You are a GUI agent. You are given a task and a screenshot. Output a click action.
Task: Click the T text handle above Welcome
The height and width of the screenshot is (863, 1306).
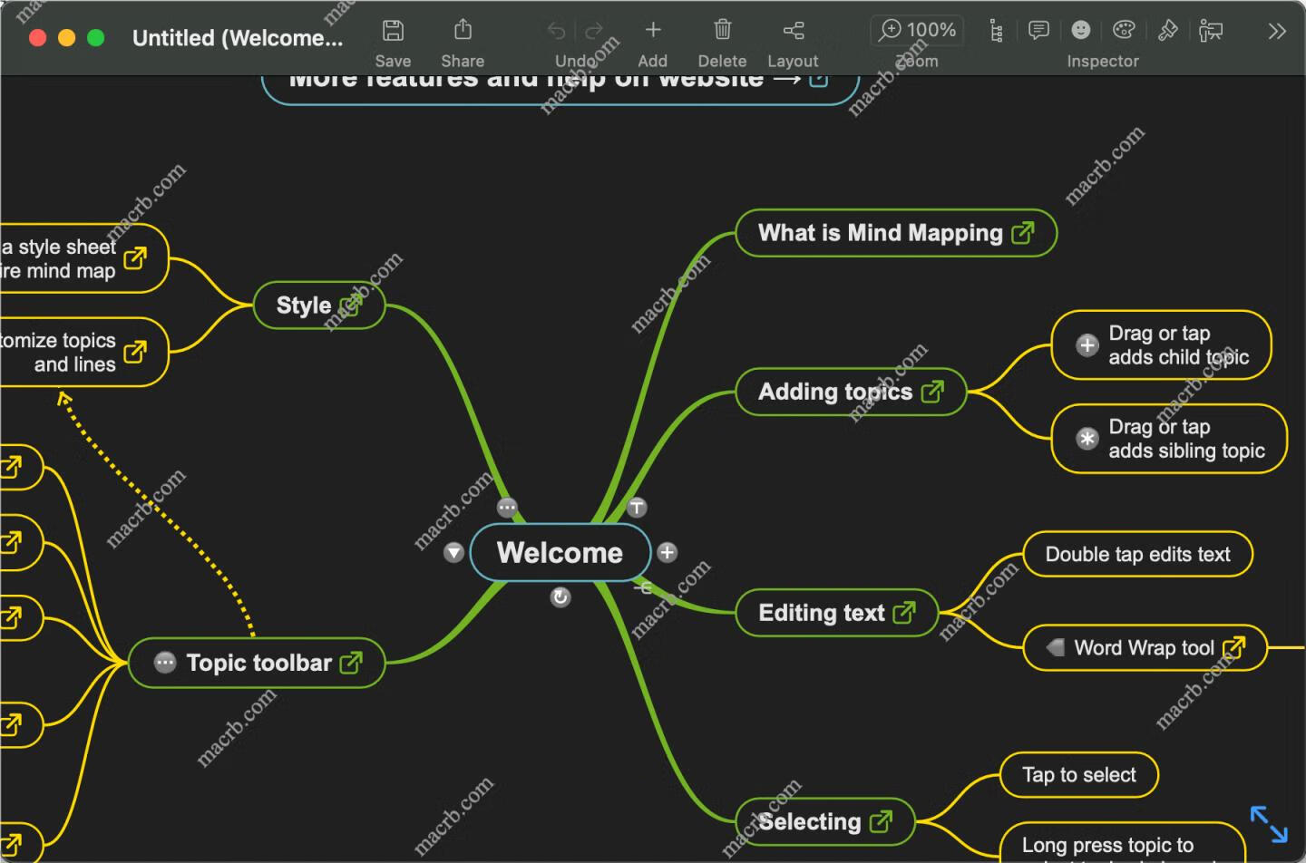[x=637, y=508]
